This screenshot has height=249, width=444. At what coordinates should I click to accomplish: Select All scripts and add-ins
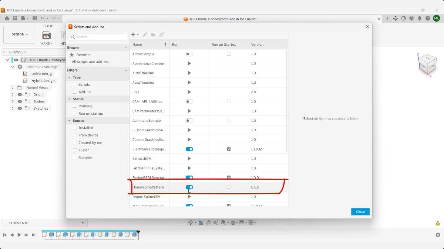[x=90, y=62]
